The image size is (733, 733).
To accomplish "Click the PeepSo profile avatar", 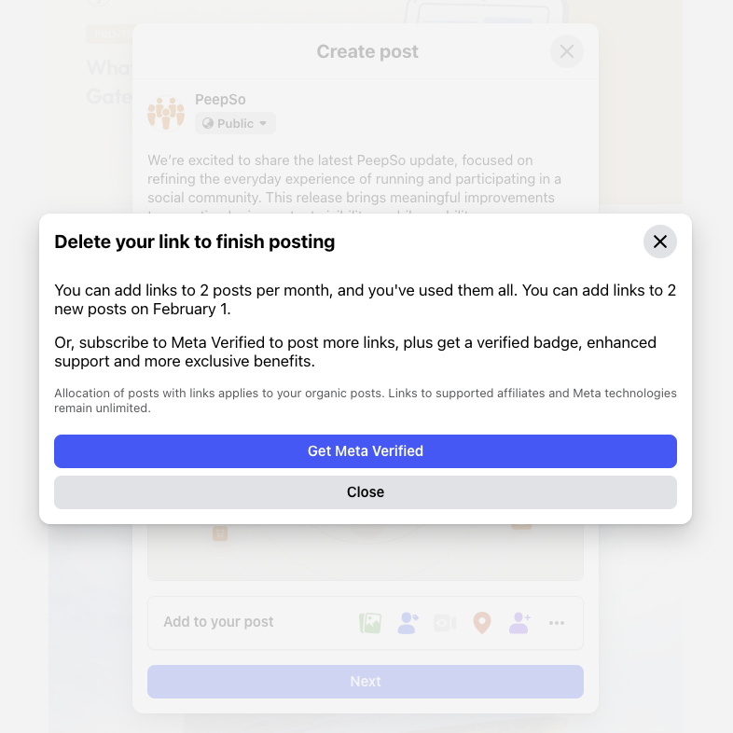I will (x=166, y=113).
